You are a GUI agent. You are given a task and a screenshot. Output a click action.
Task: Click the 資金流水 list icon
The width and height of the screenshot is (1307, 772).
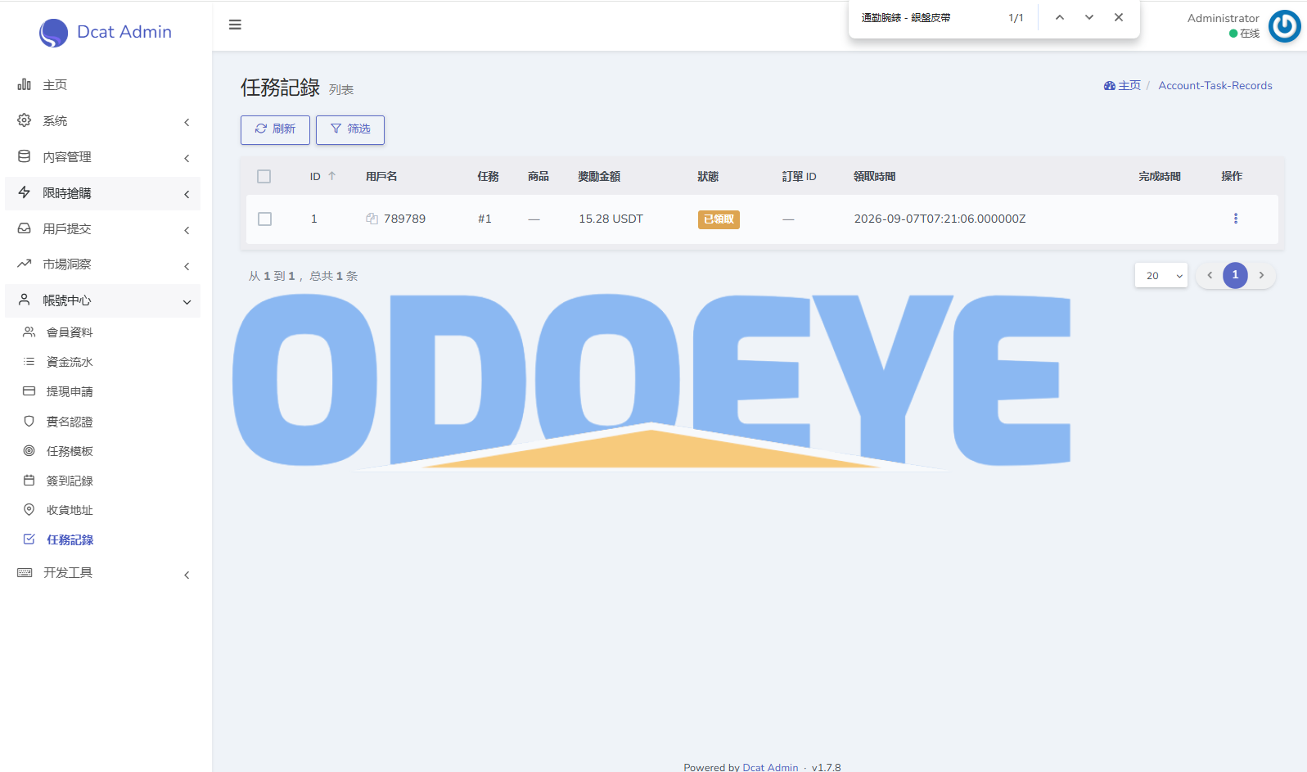click(x=29, y=361)
